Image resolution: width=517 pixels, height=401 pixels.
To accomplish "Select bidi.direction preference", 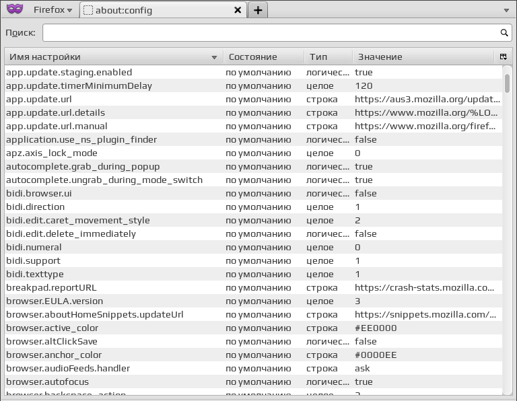I will [x=254, y=207].
